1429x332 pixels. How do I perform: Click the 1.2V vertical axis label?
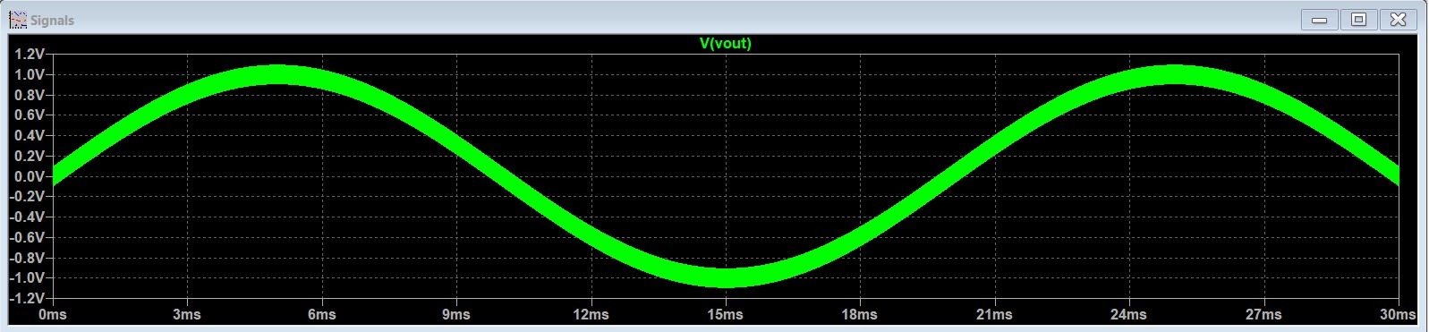click(x=30, y=54)
